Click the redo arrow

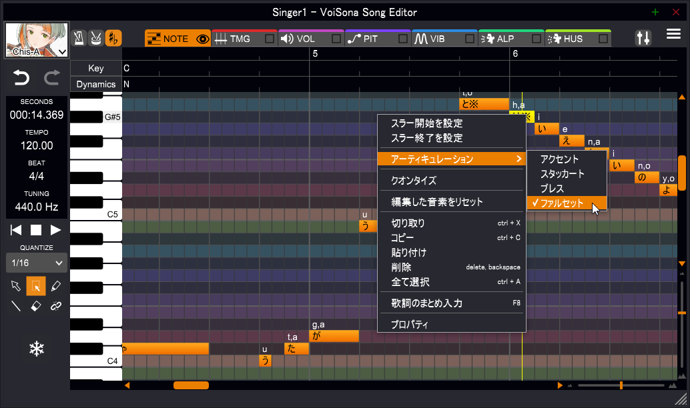pos(52,77)
